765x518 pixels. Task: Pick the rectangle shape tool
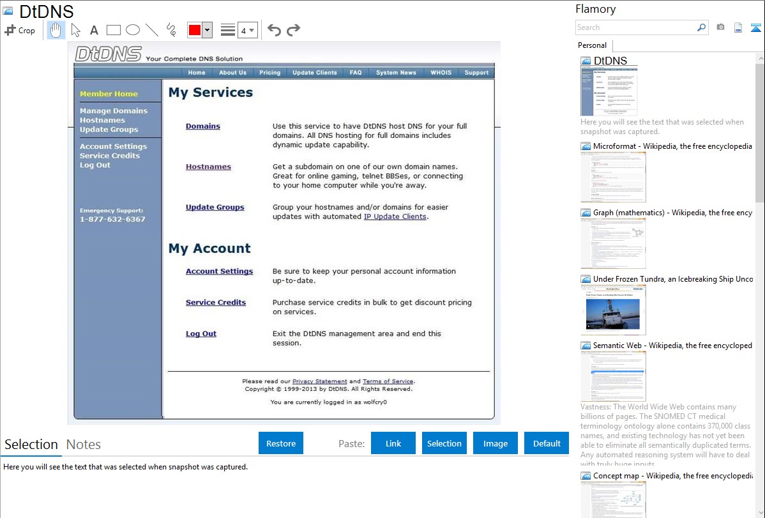click(x=114, y=30)
